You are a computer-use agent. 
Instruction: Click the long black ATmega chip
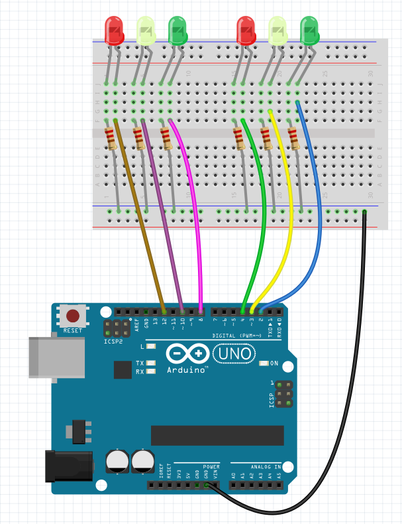click(217, 435)
